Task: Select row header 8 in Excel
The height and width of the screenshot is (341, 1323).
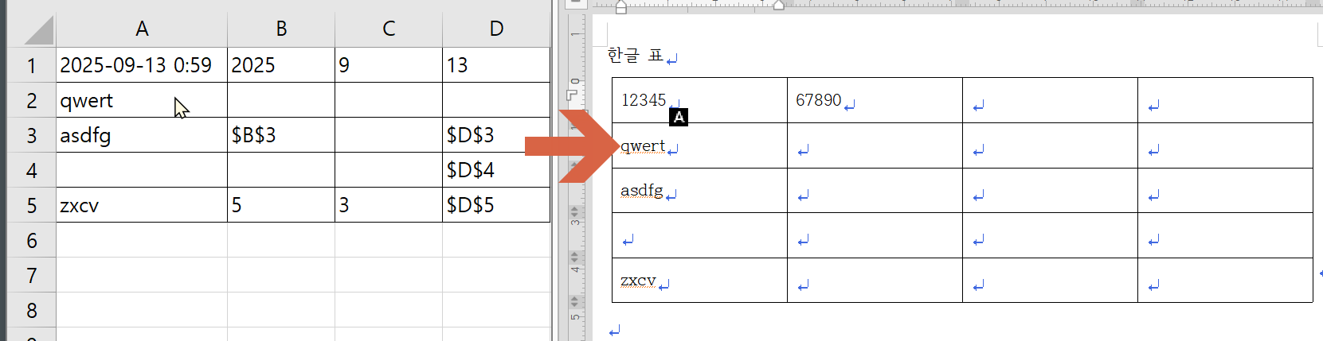Action: pyautogui.click(x=32, y=310)
